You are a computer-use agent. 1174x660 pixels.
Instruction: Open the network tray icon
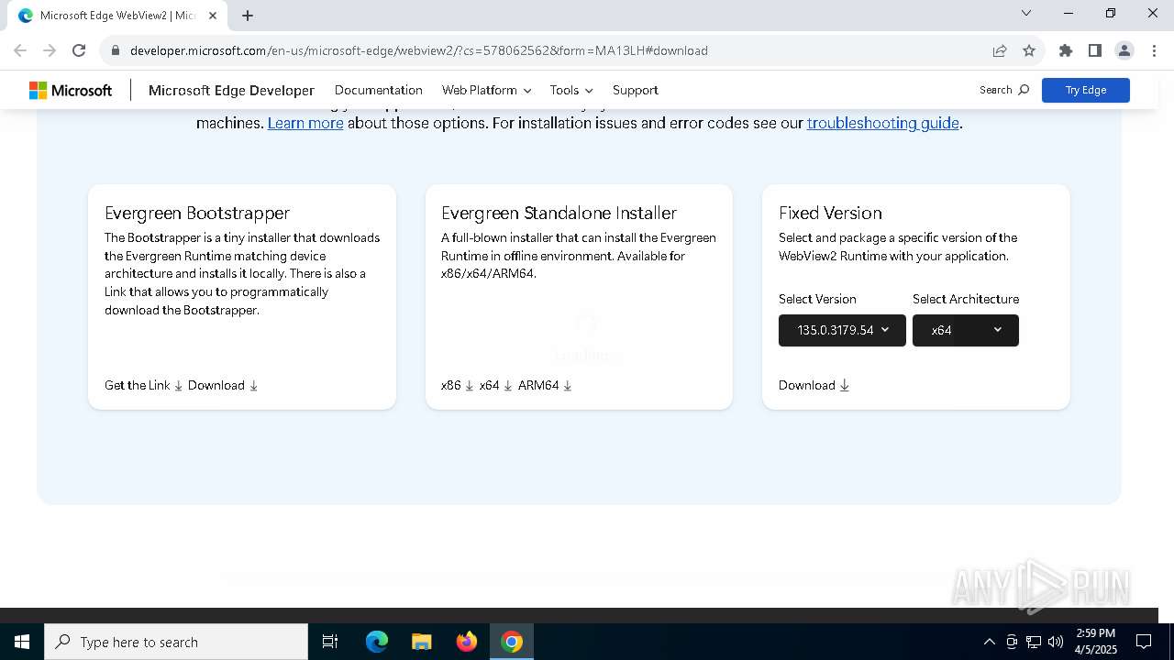(1034, 642)
